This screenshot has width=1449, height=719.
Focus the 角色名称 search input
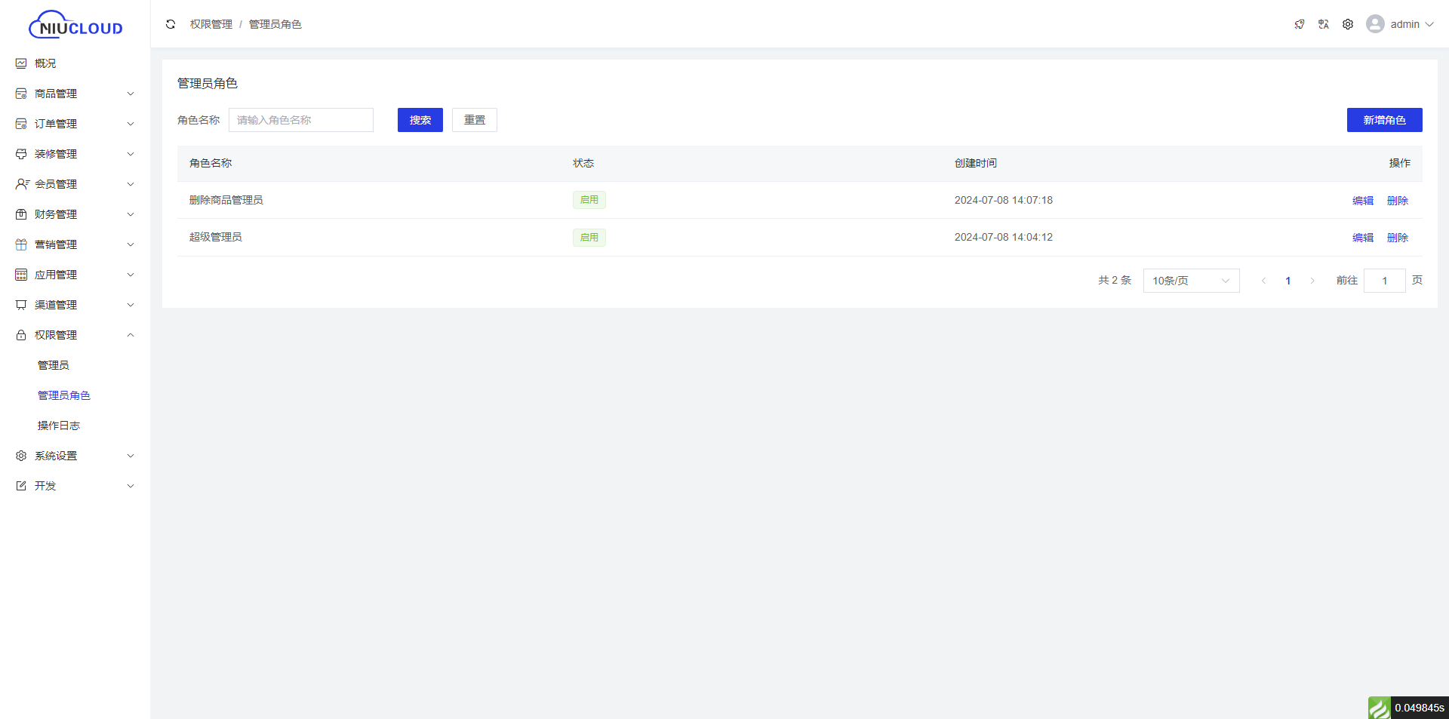coord(301,120)
